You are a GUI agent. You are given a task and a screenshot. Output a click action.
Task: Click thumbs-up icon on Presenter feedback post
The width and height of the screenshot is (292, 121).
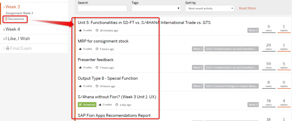point(80,68)
